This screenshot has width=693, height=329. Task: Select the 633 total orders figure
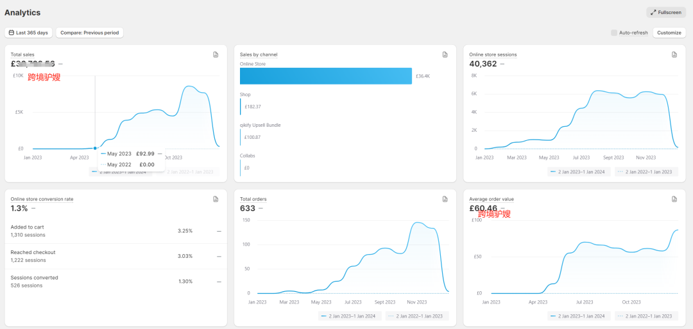pos(248,208)
